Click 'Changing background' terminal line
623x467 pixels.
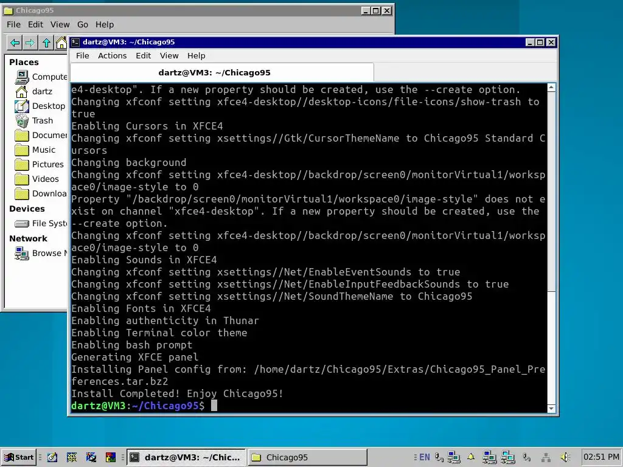(x=129, y=163)
